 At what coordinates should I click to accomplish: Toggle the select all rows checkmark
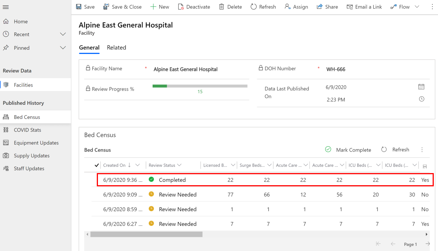click(x=97, y=165)
